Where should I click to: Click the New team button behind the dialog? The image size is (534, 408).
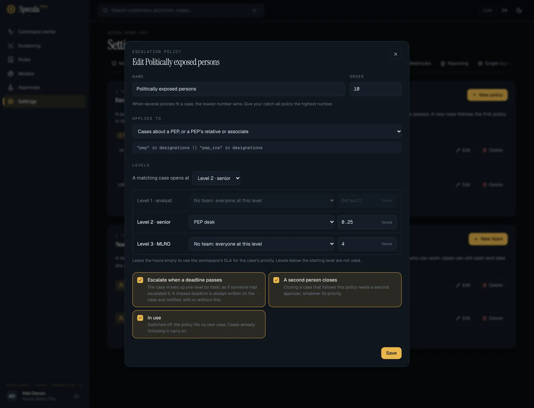click(x=488, y=239)
